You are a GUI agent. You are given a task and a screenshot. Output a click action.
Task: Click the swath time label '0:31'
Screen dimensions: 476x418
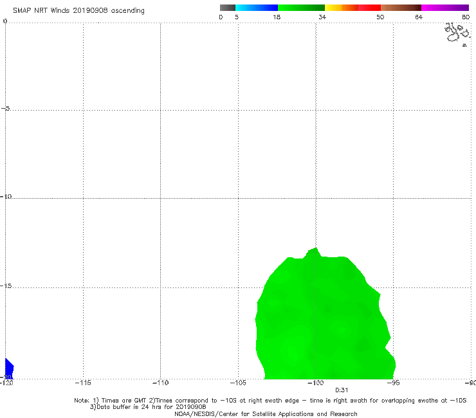pos(342,390)
